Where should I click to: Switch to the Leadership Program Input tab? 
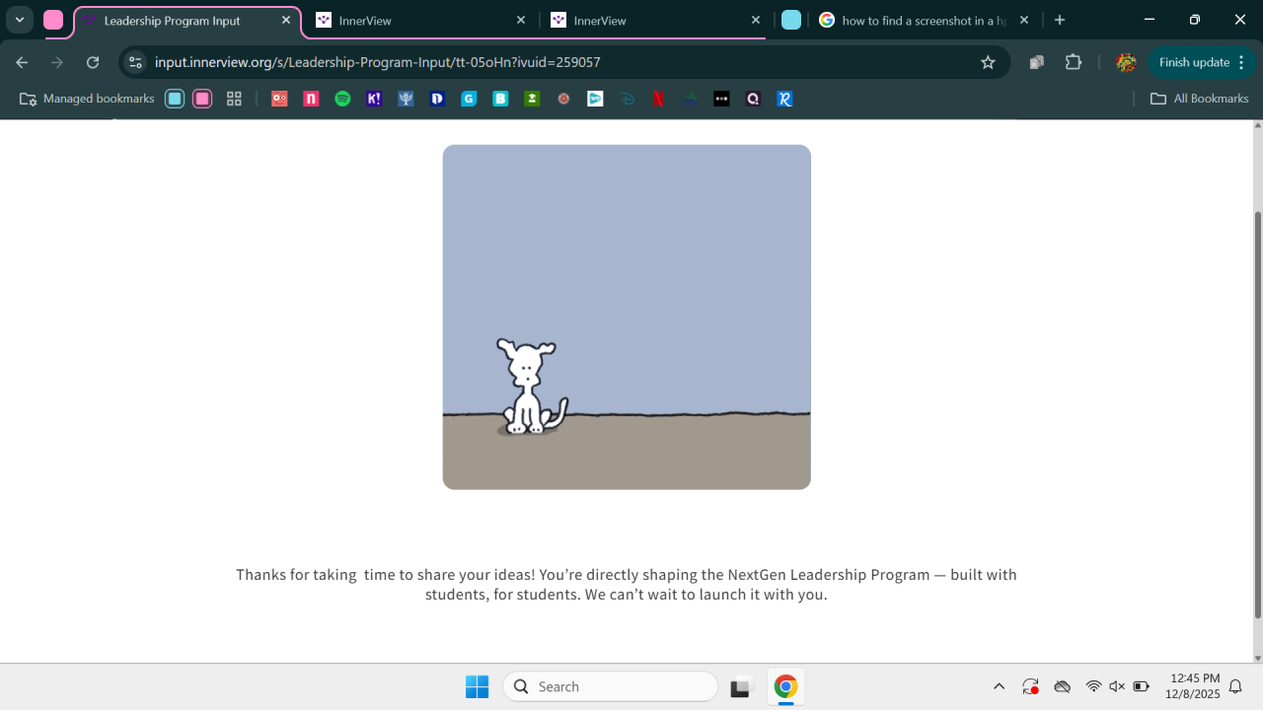coord(187,20)
